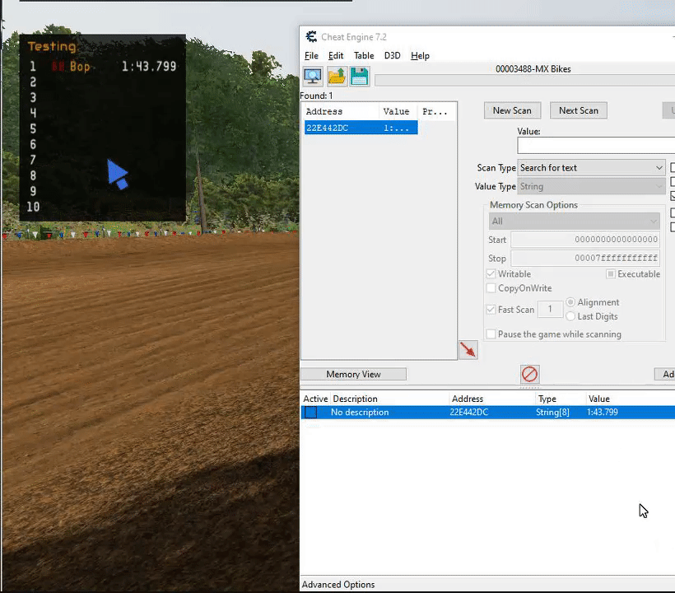Open the Table menu

click(364, 55)
